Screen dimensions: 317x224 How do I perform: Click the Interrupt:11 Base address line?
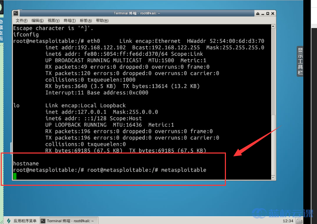tap(97, 93)
